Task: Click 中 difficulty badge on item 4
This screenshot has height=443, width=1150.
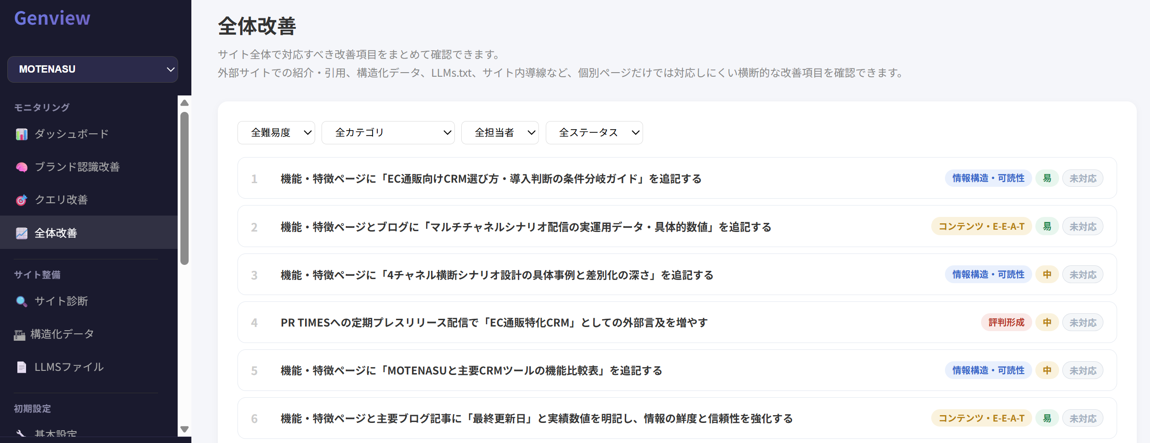Action: point(1047,322)
